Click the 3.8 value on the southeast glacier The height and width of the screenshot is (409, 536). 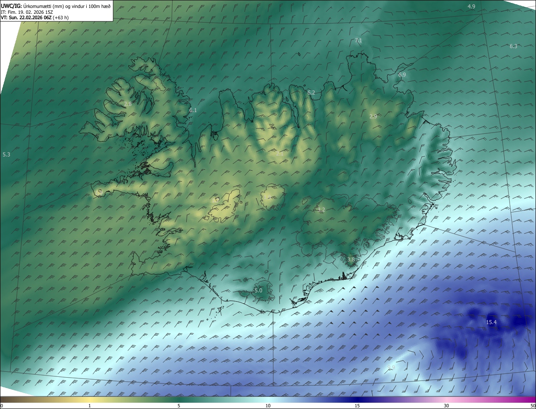tap(351, 259)
